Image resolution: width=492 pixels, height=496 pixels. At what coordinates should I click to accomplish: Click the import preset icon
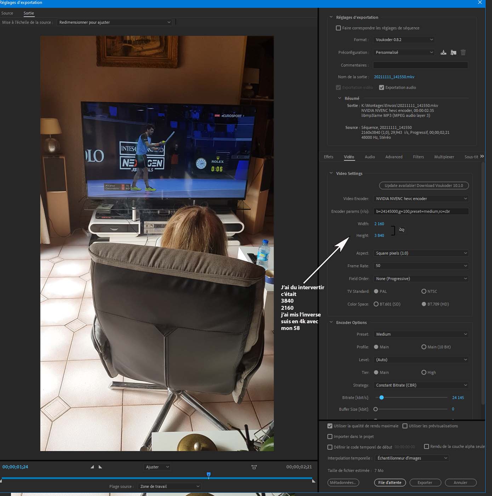pyautogui.click(x=453, y=52)
